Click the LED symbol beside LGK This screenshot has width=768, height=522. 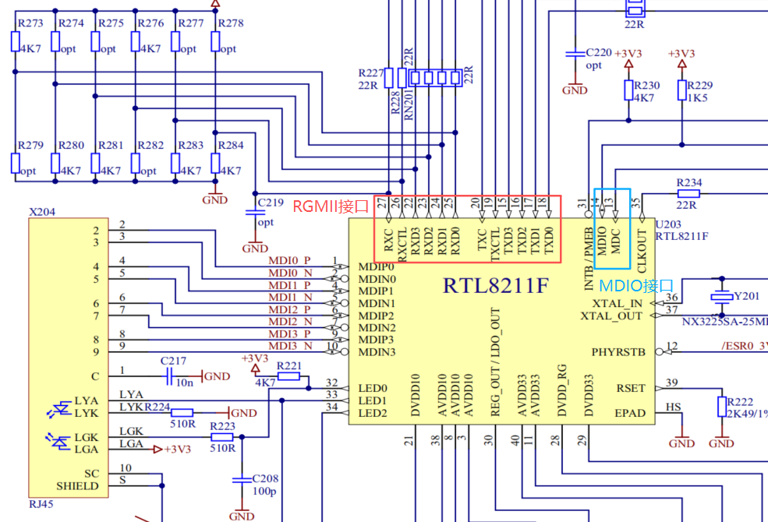click(x=58, y=441)
